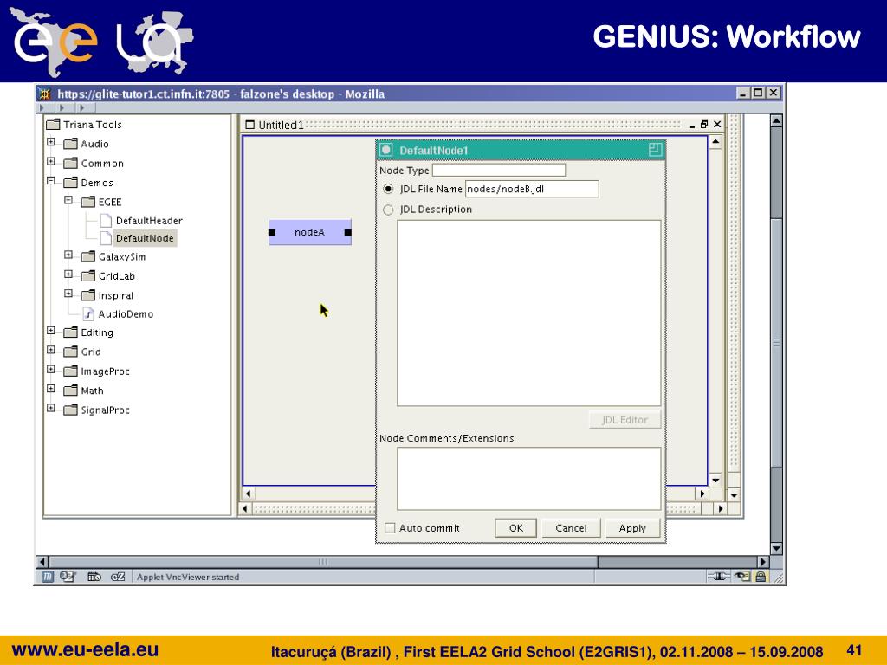The width and height of the screenshot is (887, 665).
Task: Click the Editing folder icon
Action: click(x=71, y=332)
